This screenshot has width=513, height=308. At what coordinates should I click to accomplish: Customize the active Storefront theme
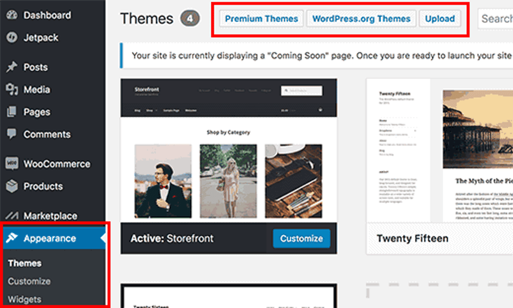[301, 238]
